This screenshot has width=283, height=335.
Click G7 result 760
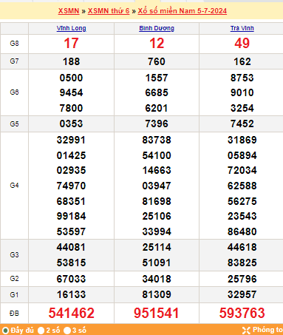[157, 61]
